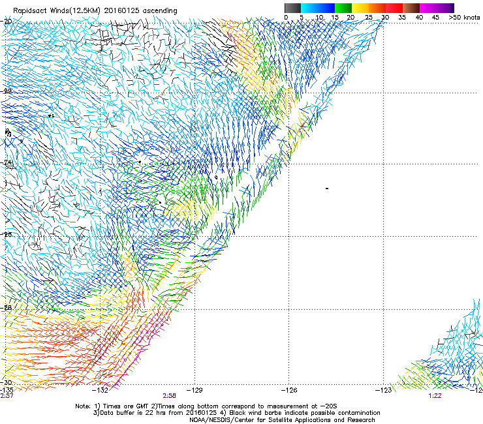This screenshot has height=424, width=483.
Task: Click the '-135' longitude axis label
Action: [x=7, y=390]
